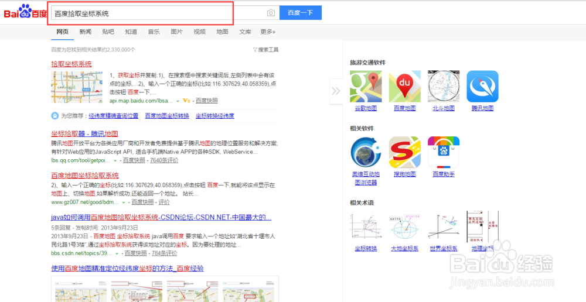Viewport: 586px width, 302px height.
Task: Open 坐标拾取器 - 腾讯地图 result
Action: (x=84, y=133)
